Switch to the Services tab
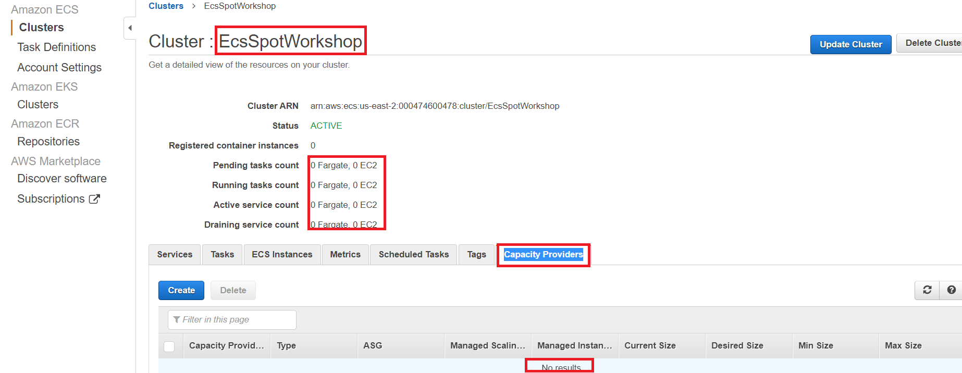 click(x=175, y=255)
